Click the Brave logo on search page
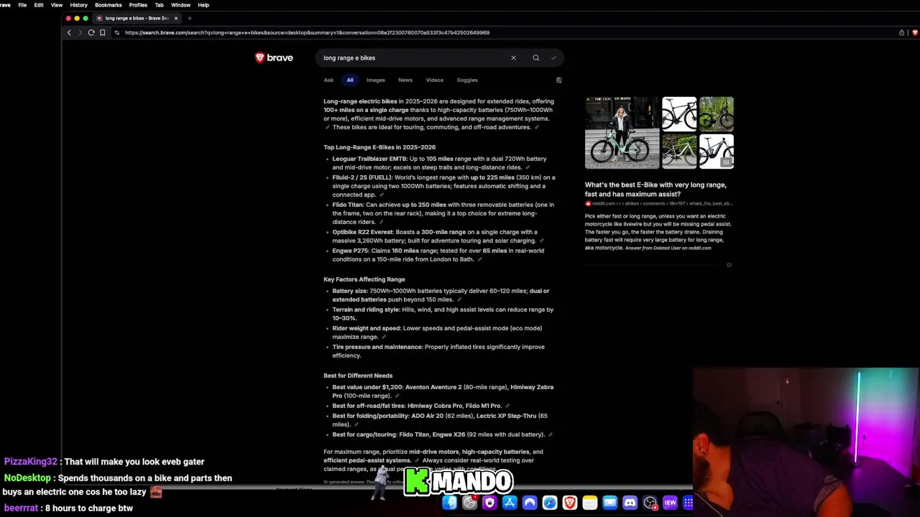The height and width of the screenshot is (517, 920). tap(274, 57)
